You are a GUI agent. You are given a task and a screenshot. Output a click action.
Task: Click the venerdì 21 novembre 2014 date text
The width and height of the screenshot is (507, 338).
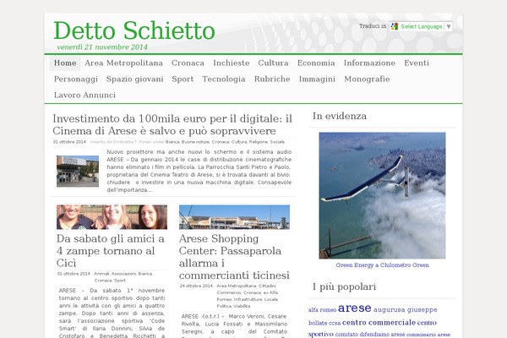pos(102,47)
